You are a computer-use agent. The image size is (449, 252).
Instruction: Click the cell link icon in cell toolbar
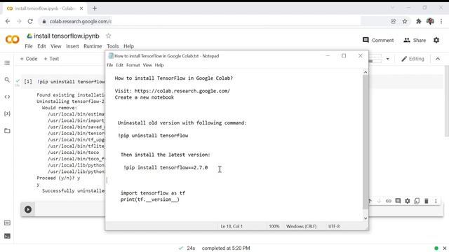(x=388, y=201)
